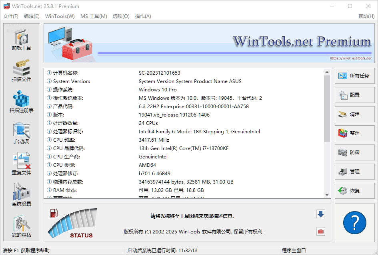Viewport: 378px width, 255px height.
Task: Launch the 扫描文件 file scanner
Action: pos(22,70)
